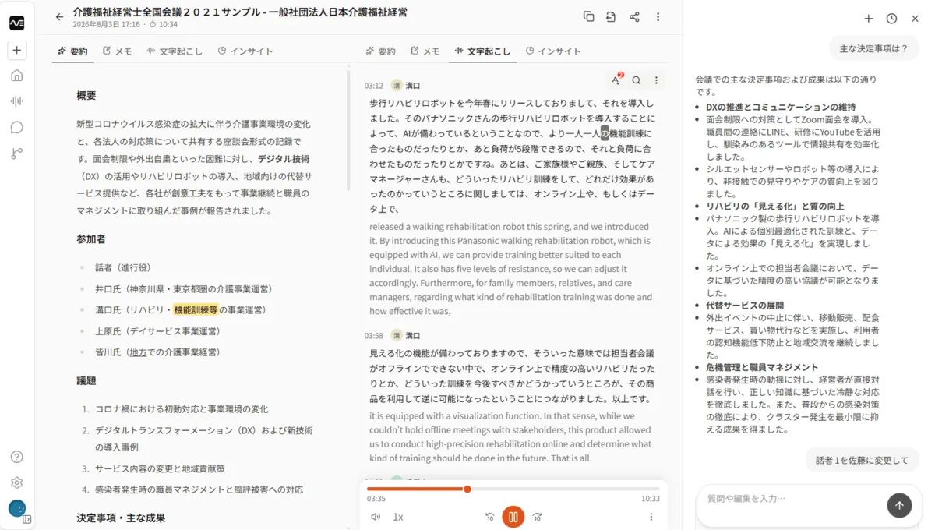This screenshot has height=530, width=935.
Task: Open chat history clock icon
Action: 891,18
